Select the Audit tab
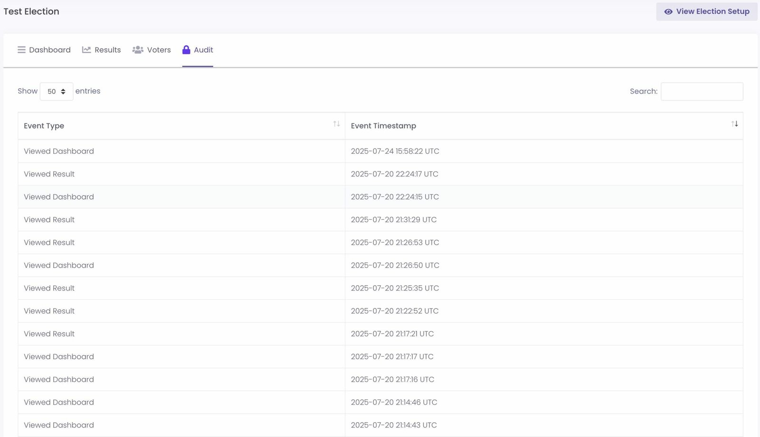 198,50
